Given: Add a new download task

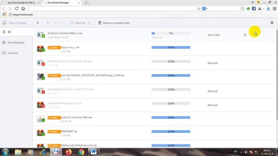Looking at the screenshot, I should (x=38, y=23).
